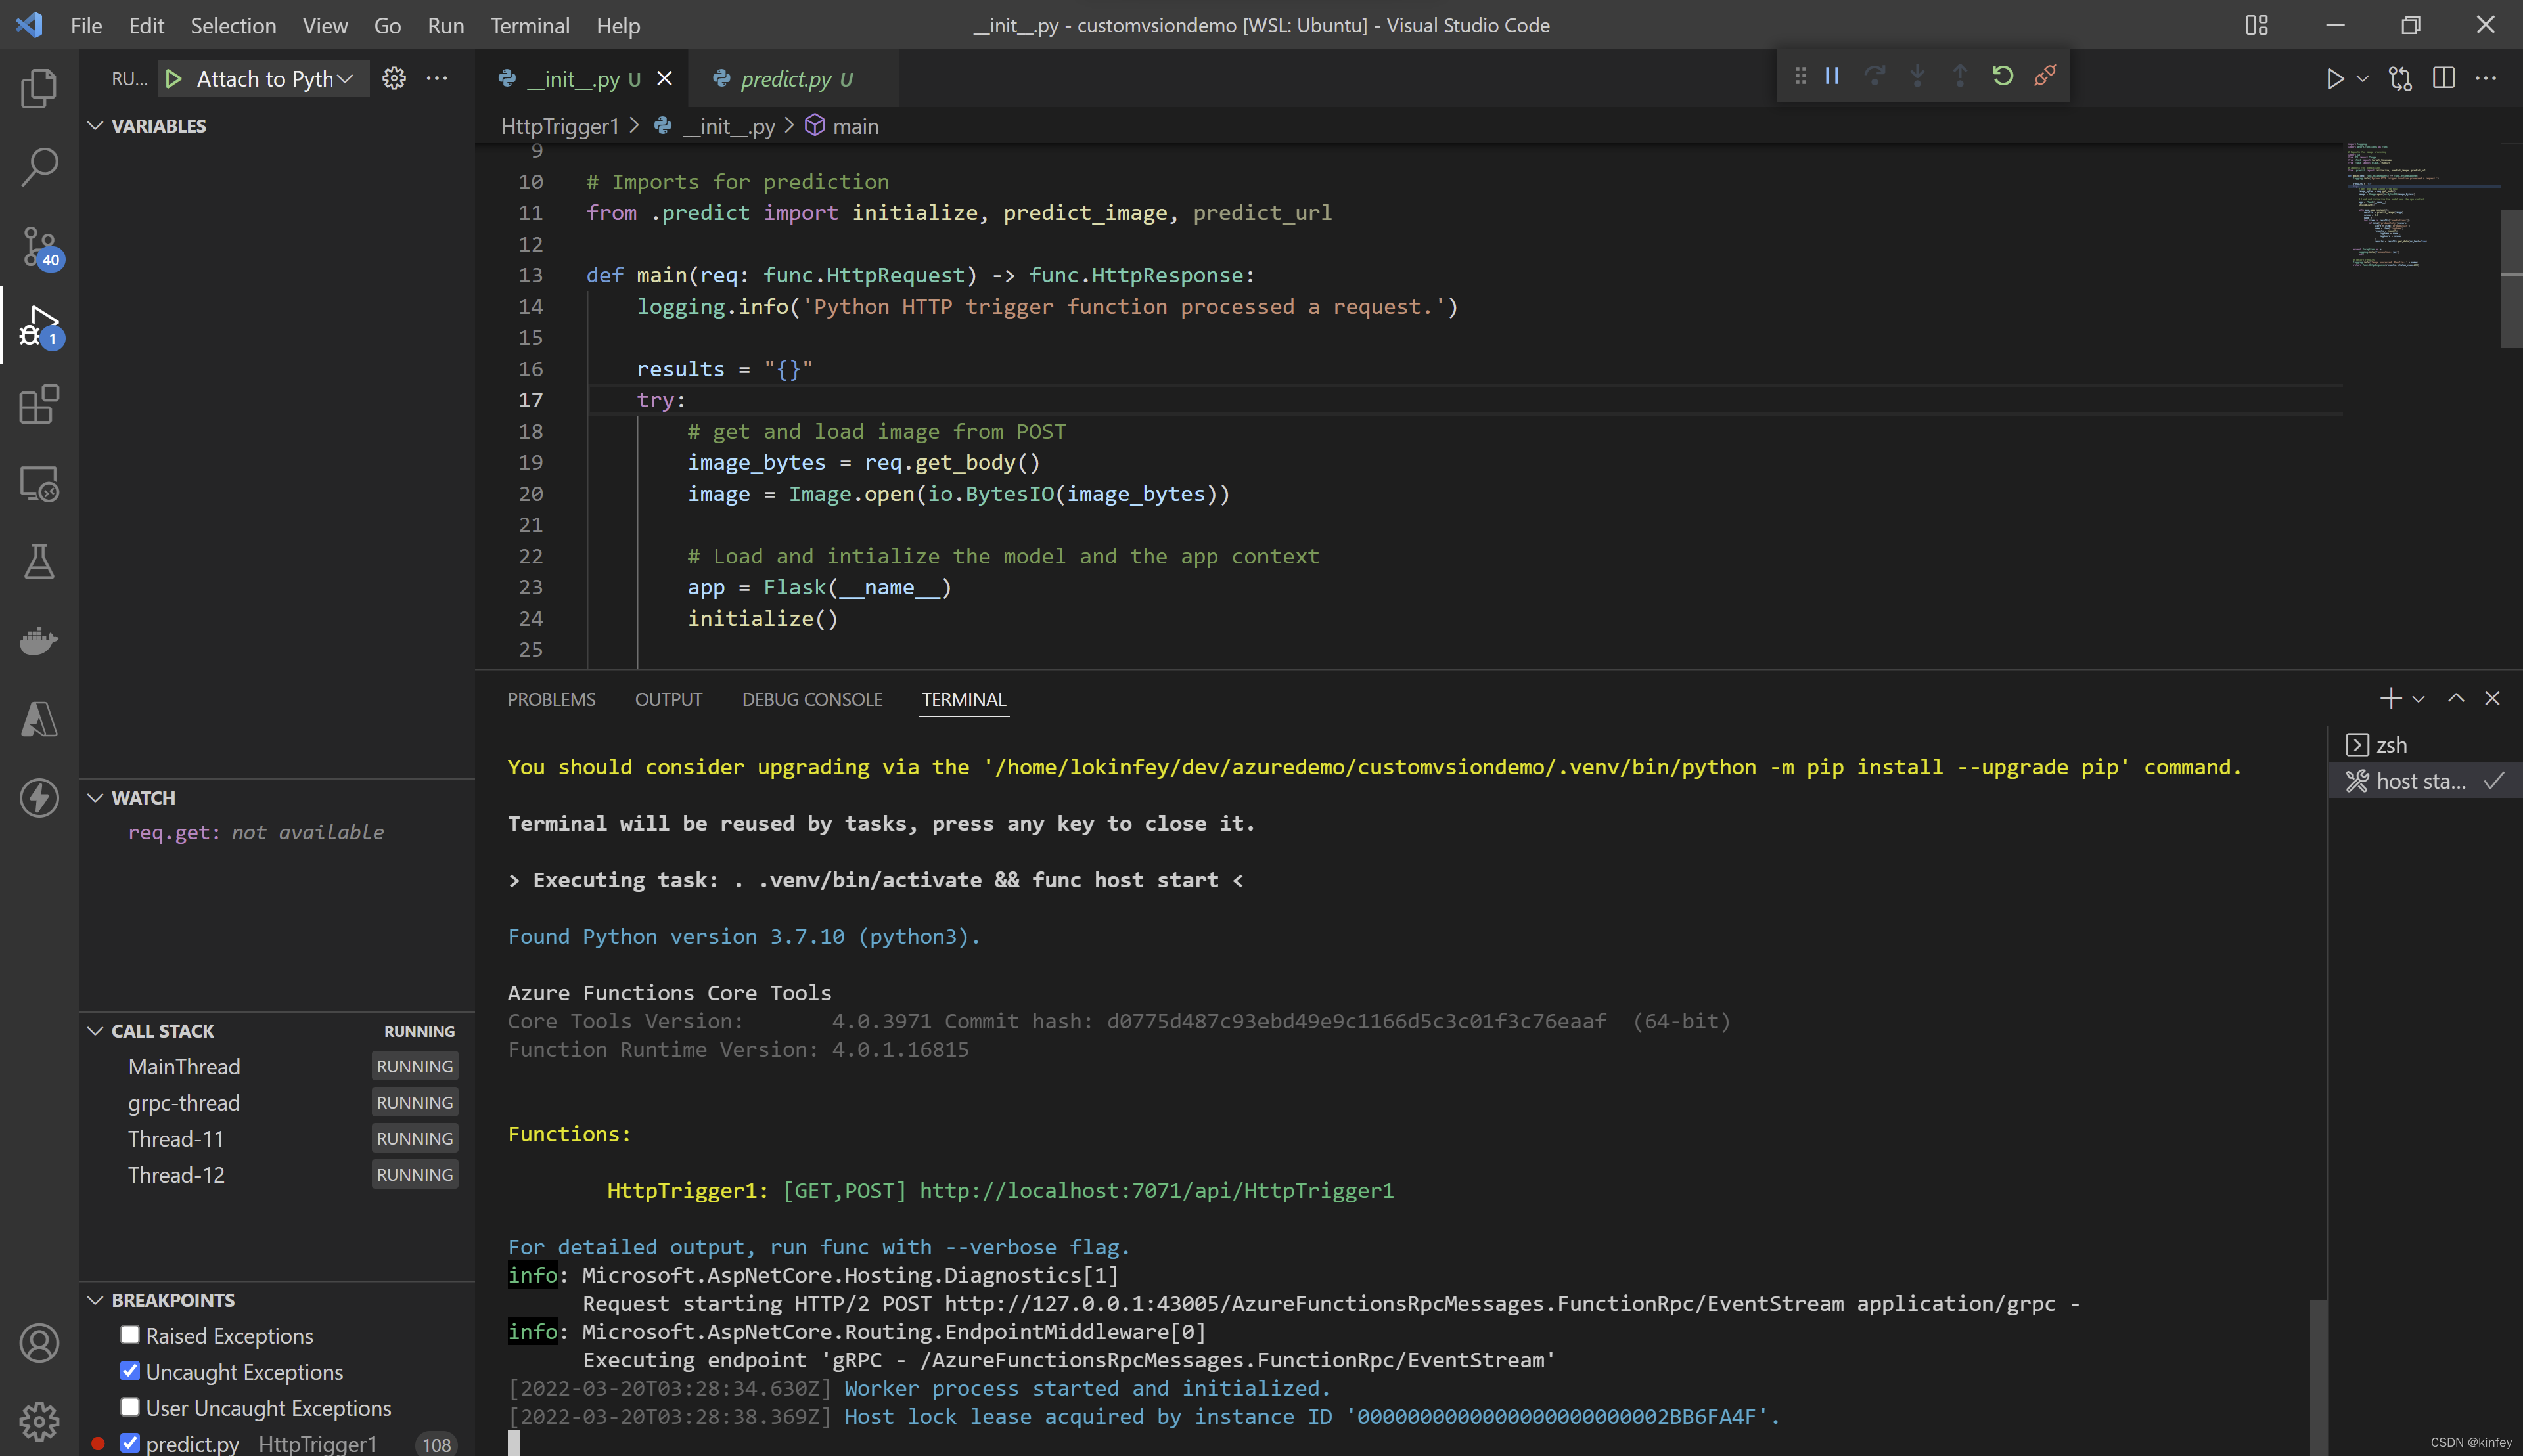
Task: Switch to predict.py editor tab
Action: coord(785,79)
